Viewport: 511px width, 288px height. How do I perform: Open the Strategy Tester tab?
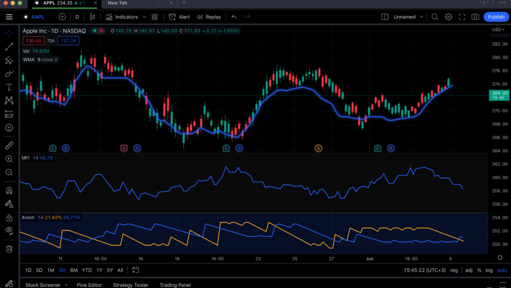pyautogui.click(x=130, y=285)
